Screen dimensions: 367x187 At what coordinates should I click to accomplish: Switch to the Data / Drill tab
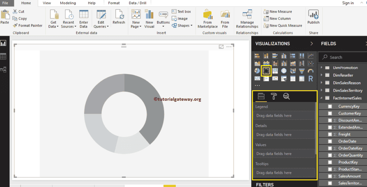pyautogui.click(x=138, y=3)
